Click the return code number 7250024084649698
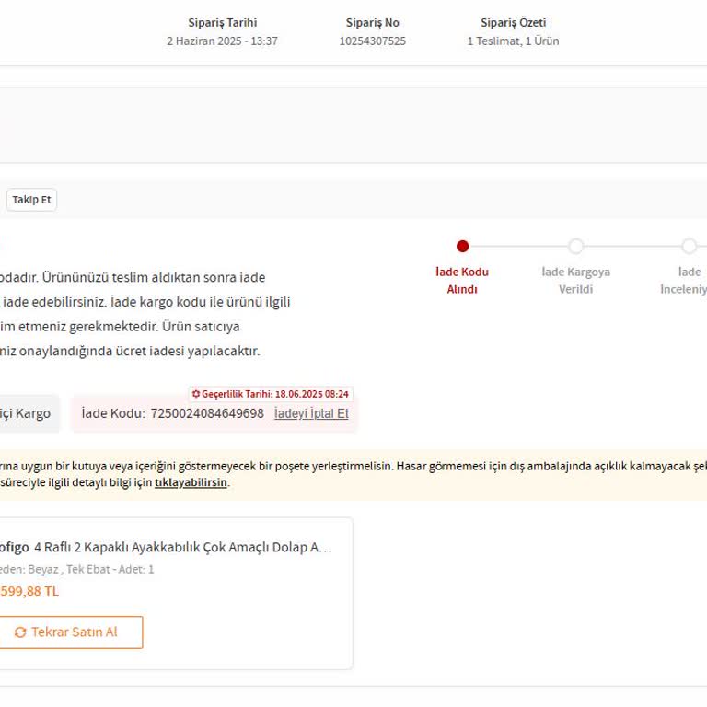 (207, 413)
